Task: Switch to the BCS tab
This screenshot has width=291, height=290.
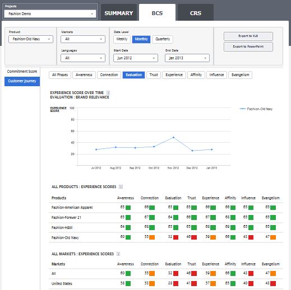Action: click(x=157, y=13)
